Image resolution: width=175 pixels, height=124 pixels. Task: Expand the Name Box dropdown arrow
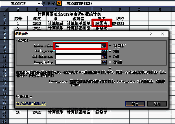point(39,4)
